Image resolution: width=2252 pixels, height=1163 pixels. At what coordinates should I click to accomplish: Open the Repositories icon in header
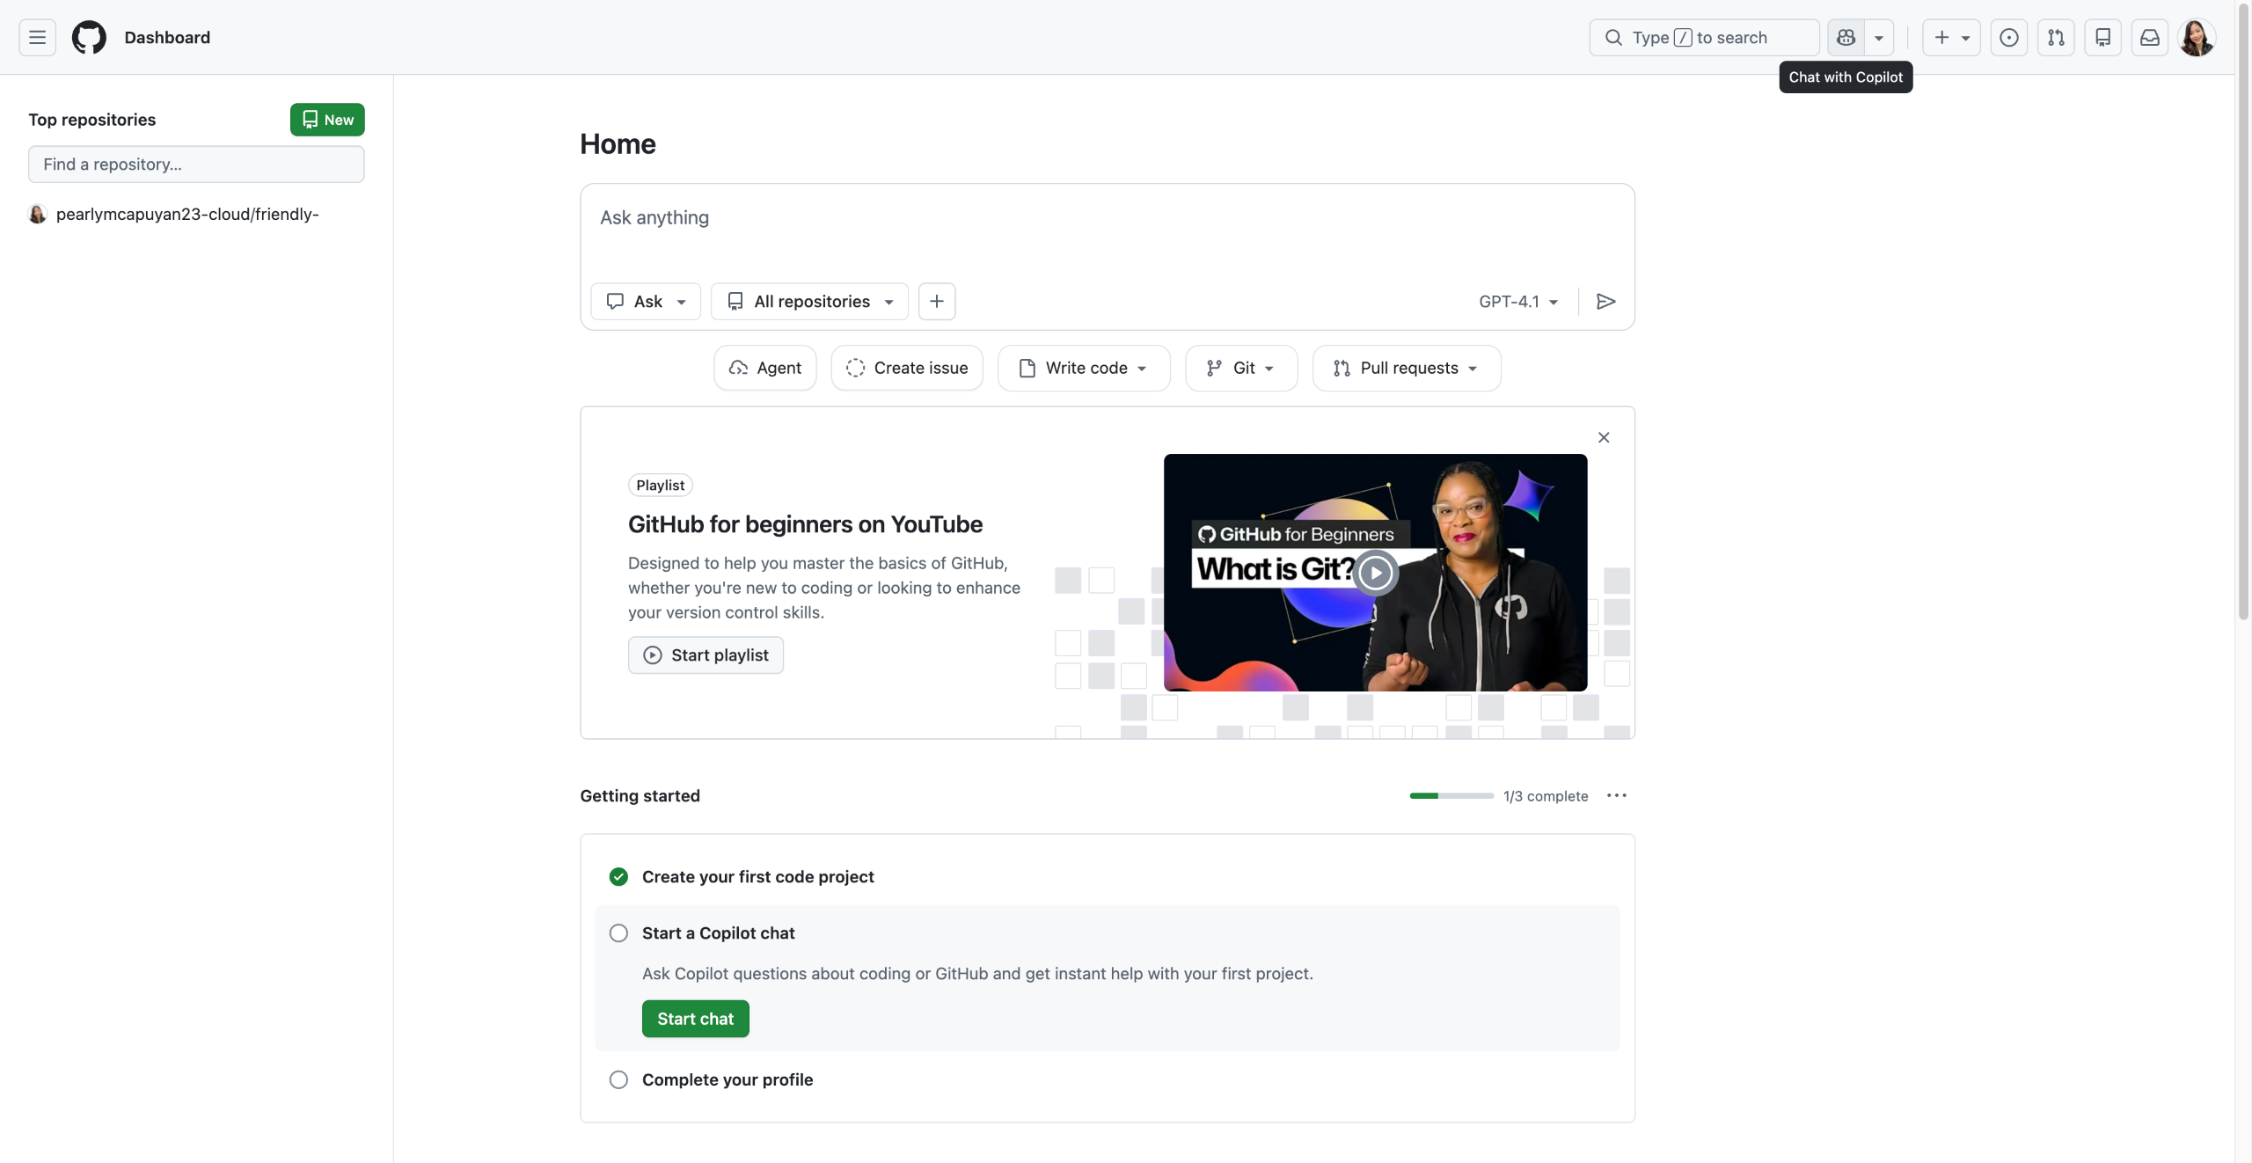(x=2102, y=38)
